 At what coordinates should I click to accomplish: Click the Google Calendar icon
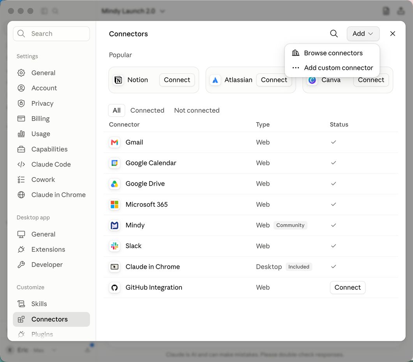pos(115,163)
